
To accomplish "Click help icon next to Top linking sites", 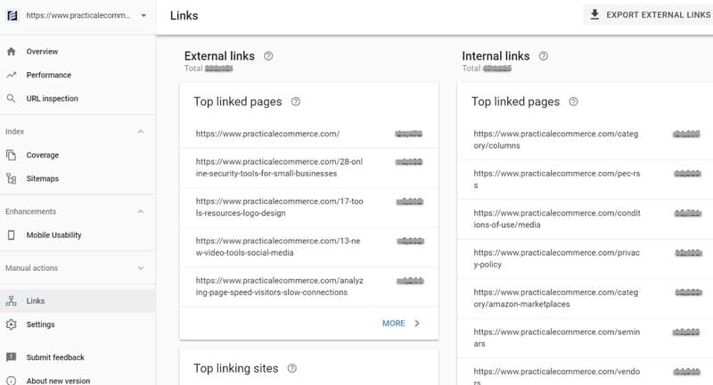I will coord(292,368).
